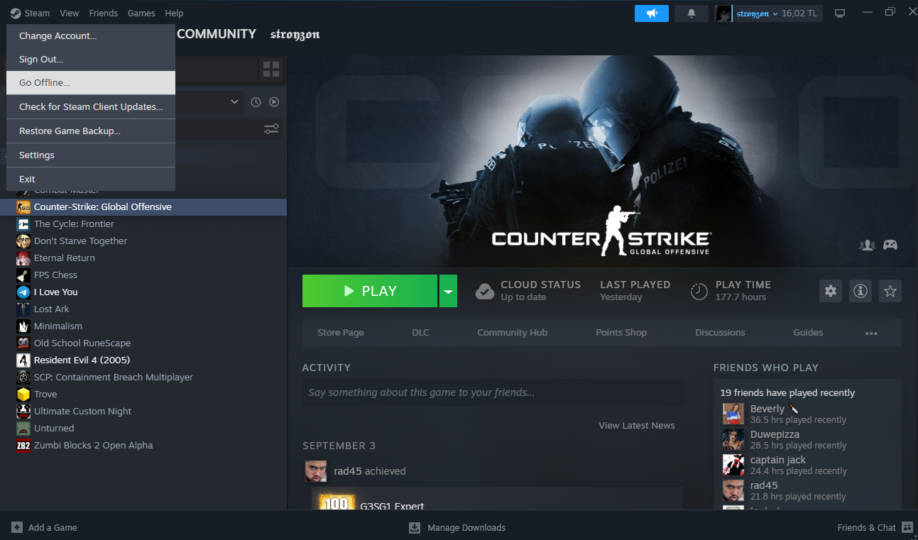This screenshot has width=918, height=540.
Task: Open Settings from the Steam menu
Action: click(91, 155)
